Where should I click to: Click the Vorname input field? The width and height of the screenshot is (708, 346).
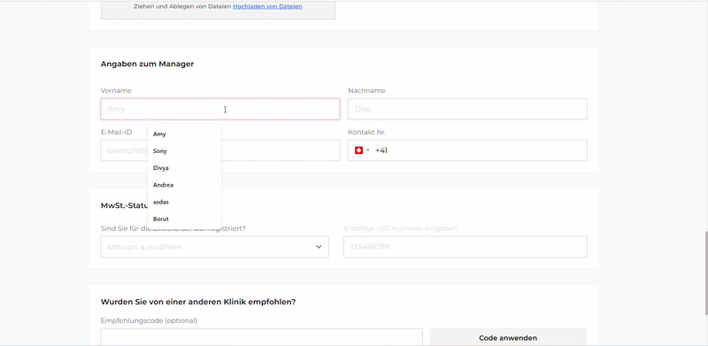(219, 109)
